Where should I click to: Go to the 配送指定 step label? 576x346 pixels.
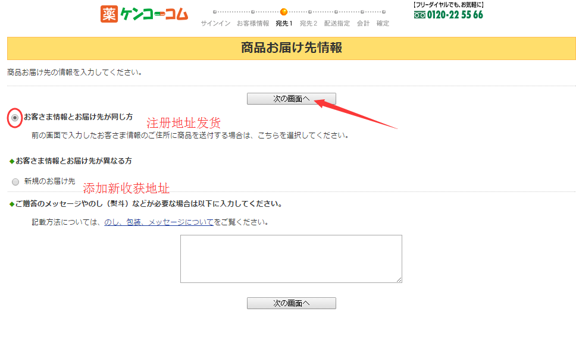tap(337, 23)
